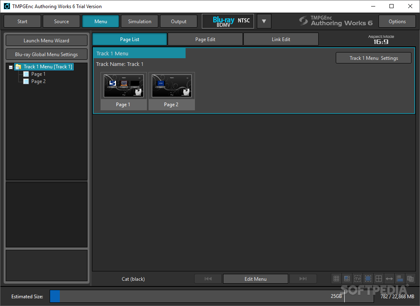Select Page 2 in the tree
This screenshot has width=420, height=306.
point(38,81)
